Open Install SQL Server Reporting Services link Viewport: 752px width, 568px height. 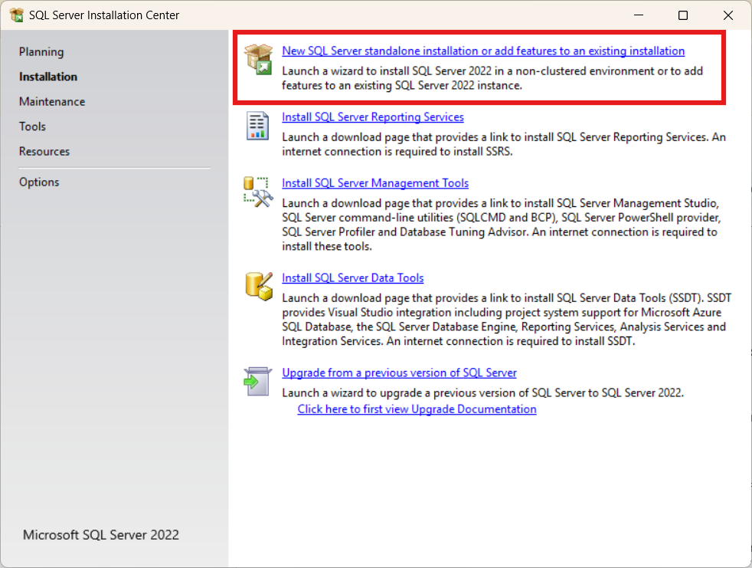[x=373, y=117]
